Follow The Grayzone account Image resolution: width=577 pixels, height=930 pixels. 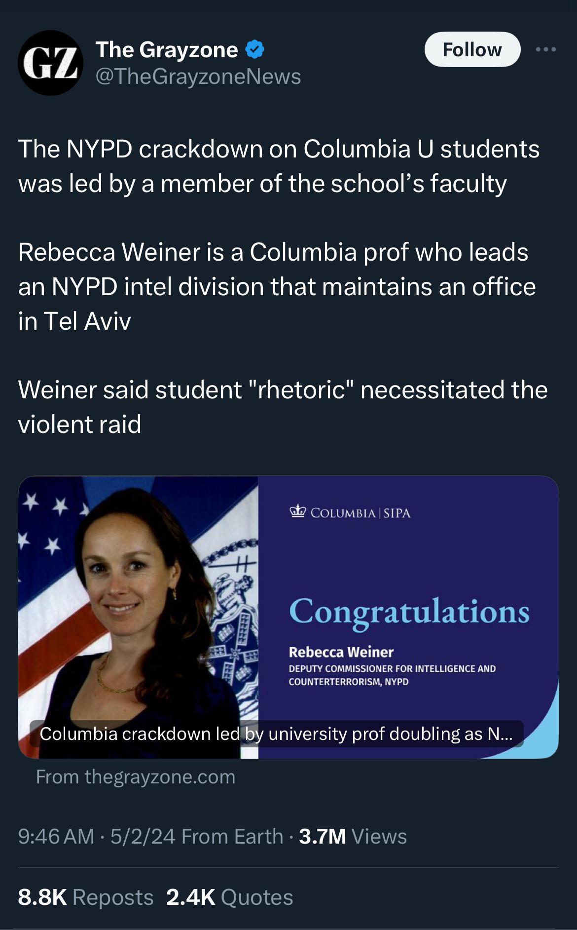tap(472, 49)
